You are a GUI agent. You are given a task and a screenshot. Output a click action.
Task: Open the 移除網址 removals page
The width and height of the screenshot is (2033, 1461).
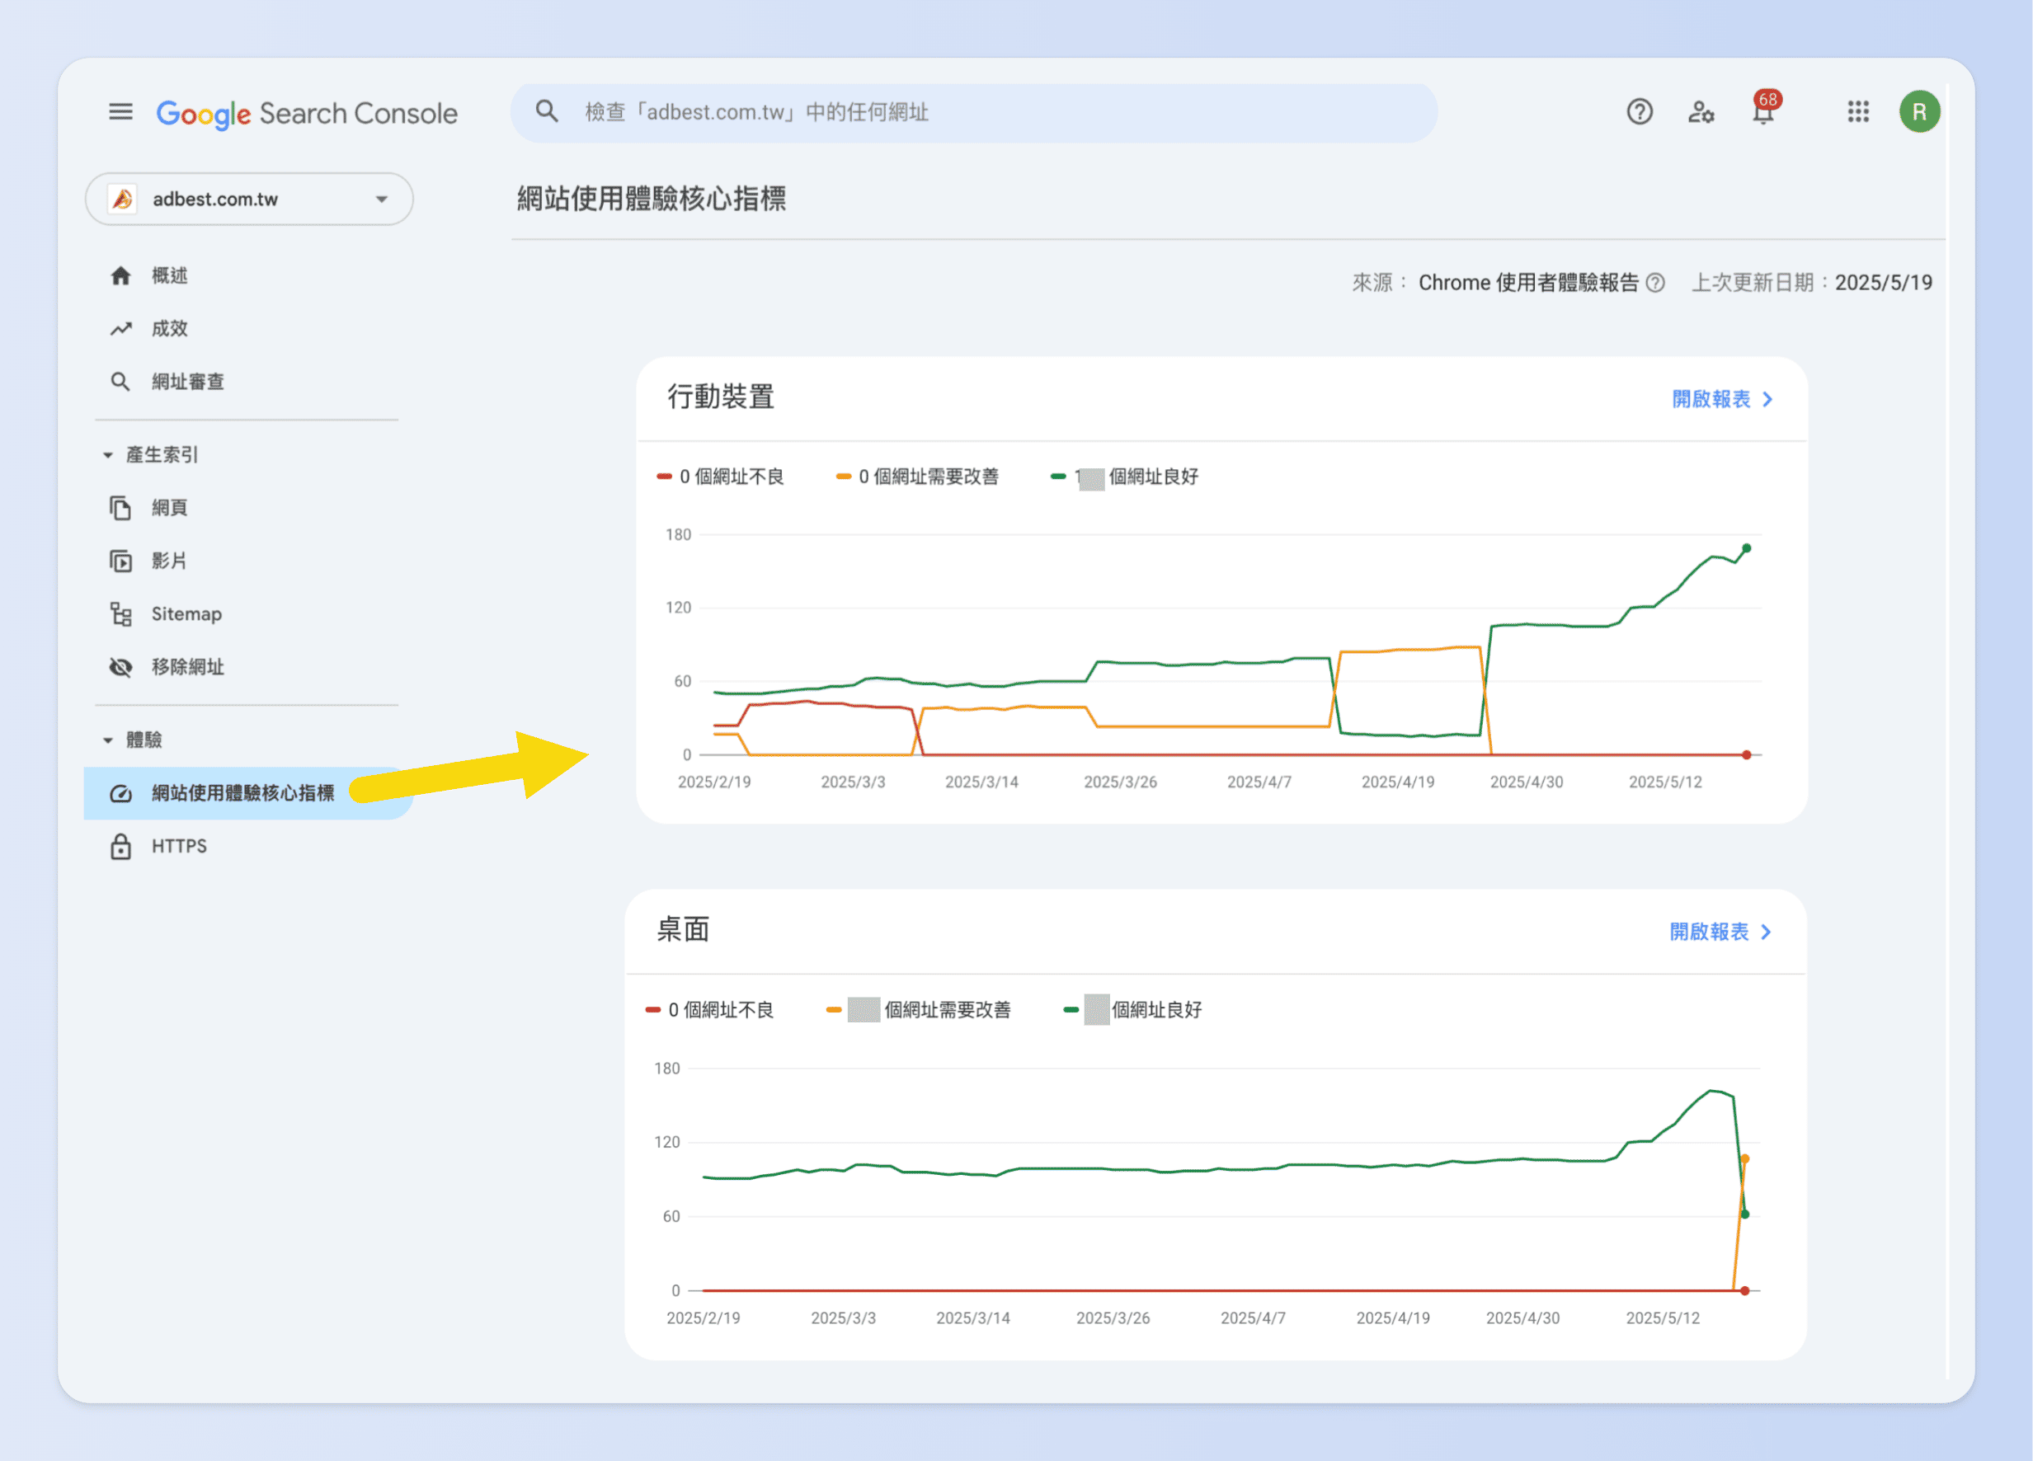(x=186, y=667)
